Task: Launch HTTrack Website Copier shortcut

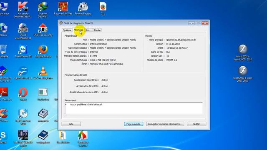Action: [23, 138]
